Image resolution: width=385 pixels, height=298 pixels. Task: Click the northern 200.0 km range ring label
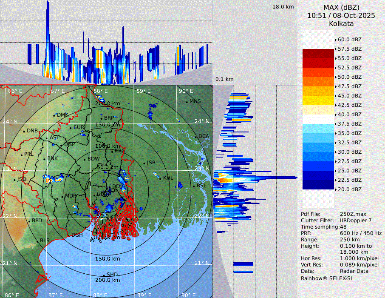[107, 103]
